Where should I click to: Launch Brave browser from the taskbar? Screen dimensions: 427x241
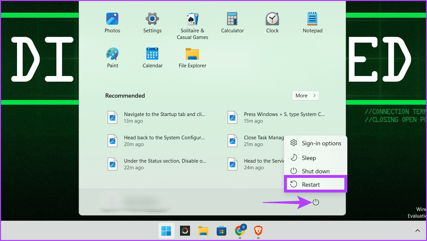pyautogui.click(x=258, y=231)
